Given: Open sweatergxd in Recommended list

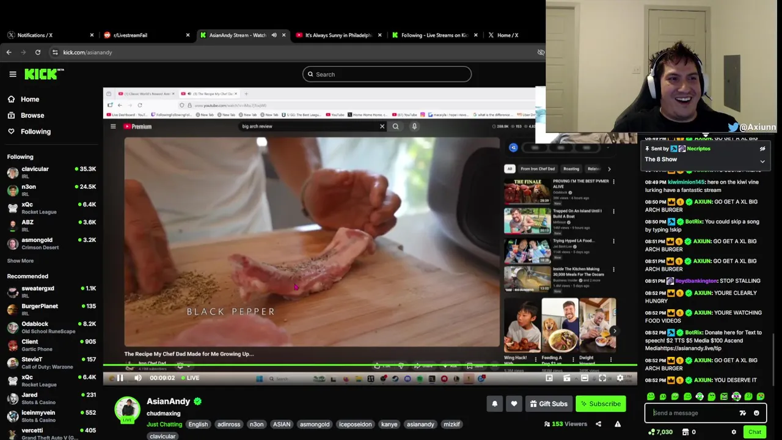Looking at the screenshot, I should click(51, 291).
